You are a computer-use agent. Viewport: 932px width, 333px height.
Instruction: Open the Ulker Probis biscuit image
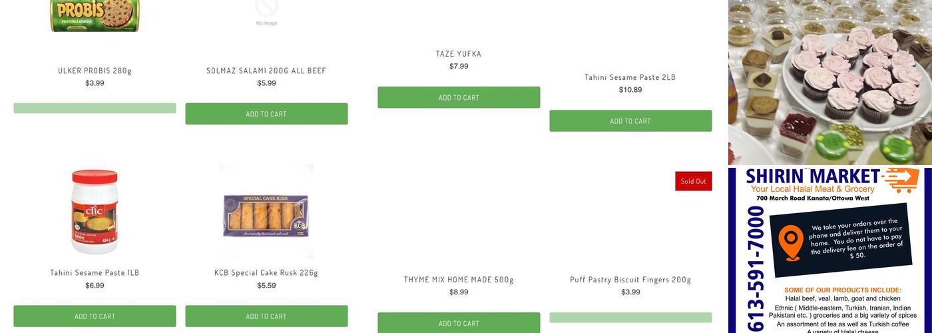point(95,16)
